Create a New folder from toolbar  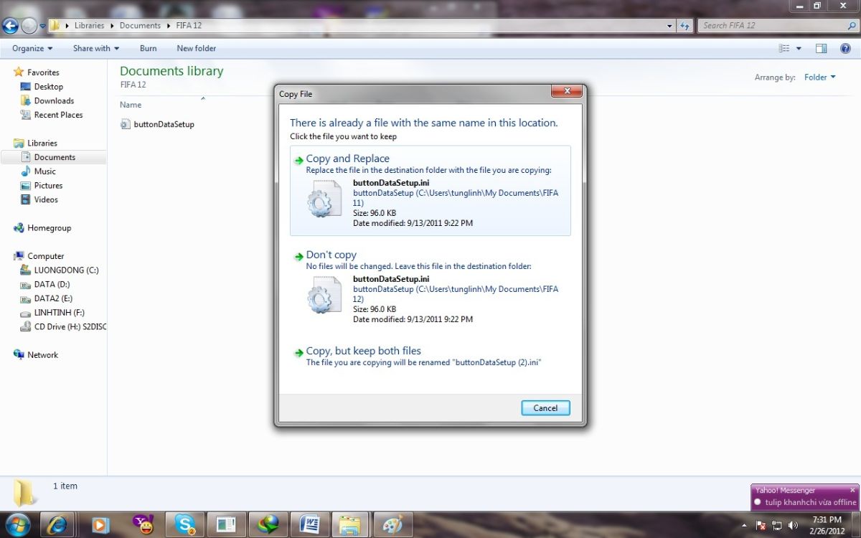coord(197,48)
